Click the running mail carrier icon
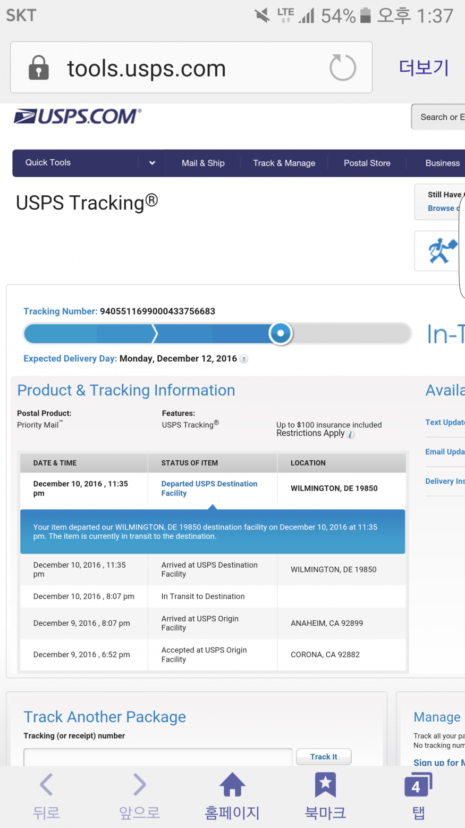The height and width of the screenshot is (828, 465). pos(442,251)
